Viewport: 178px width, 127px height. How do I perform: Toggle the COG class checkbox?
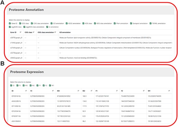(20, 24)
